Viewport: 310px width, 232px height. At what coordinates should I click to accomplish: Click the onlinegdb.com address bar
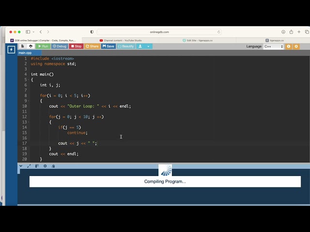coord(159,32)
